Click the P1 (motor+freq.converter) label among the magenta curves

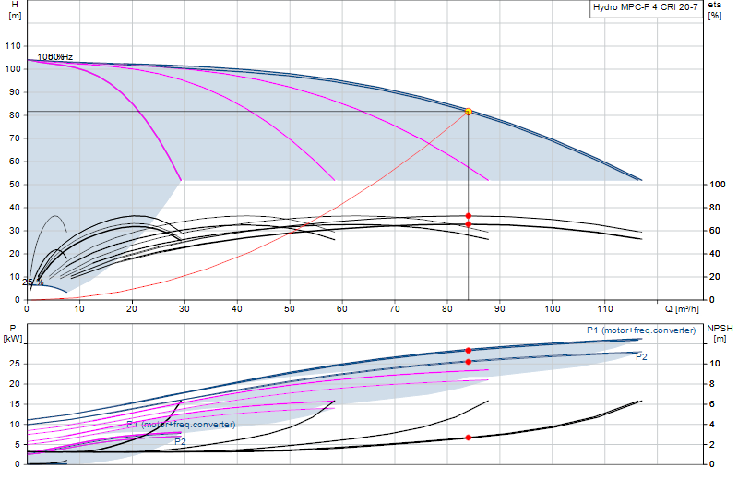coord(181,425)
